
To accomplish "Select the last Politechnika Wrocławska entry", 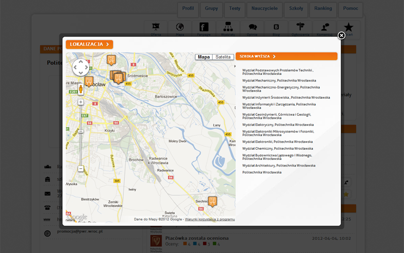I will click(262, 172).
